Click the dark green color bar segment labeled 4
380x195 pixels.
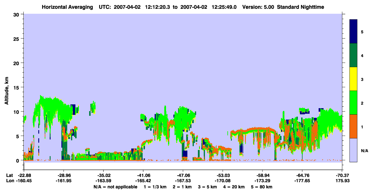(x=353, y=55)
